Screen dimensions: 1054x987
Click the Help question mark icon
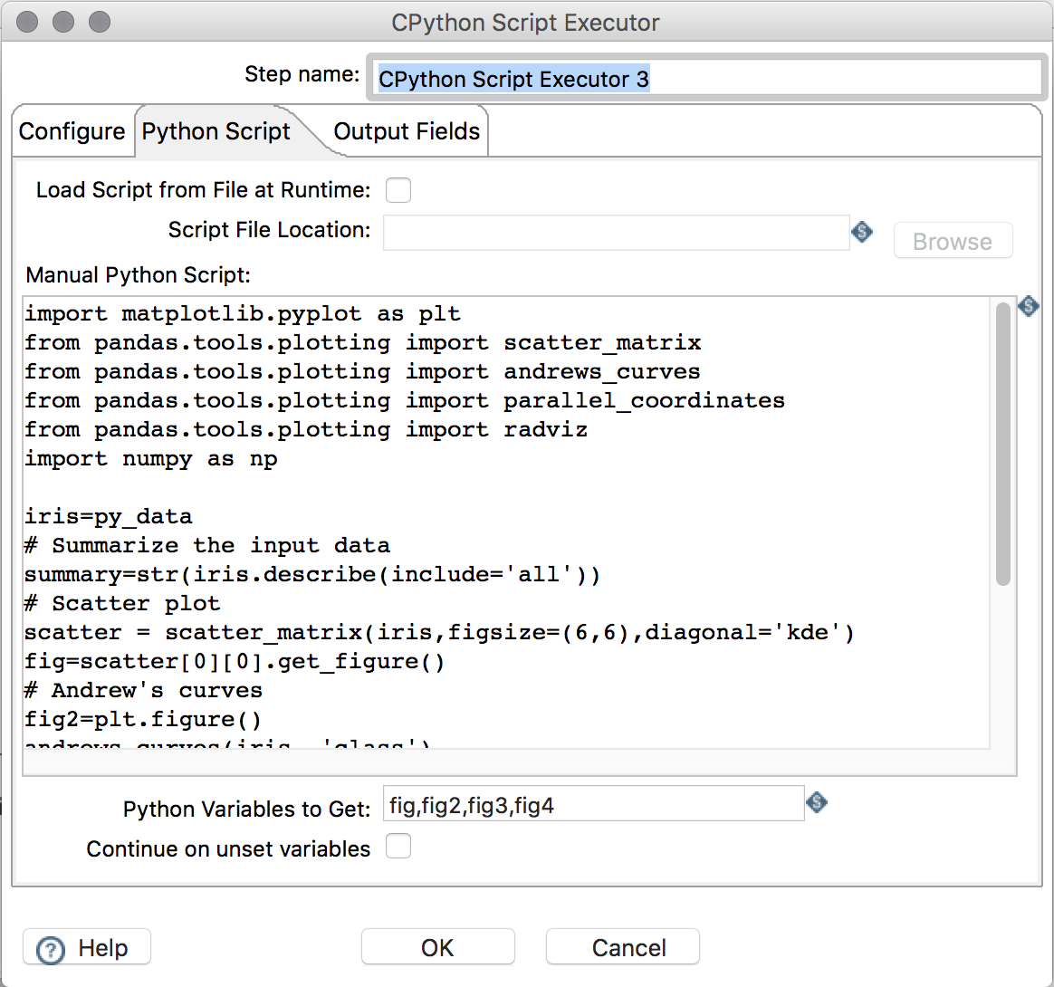(x=51, y=949)
